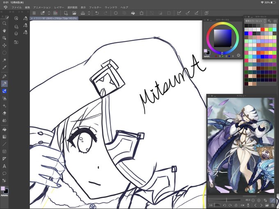Open the Filter (フィルター) menu
The image size is (279, 209).
(95, 7)
